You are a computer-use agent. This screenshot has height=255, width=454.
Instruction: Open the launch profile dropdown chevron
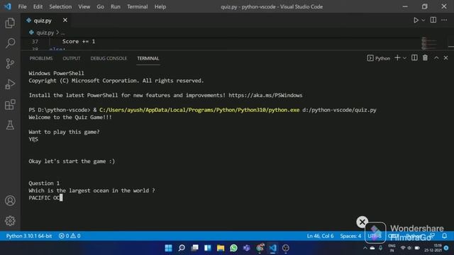404,58
